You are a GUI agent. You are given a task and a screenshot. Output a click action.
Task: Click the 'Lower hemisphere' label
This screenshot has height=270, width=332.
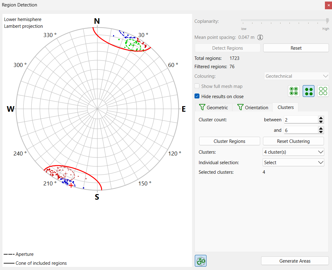coord(23,19)
